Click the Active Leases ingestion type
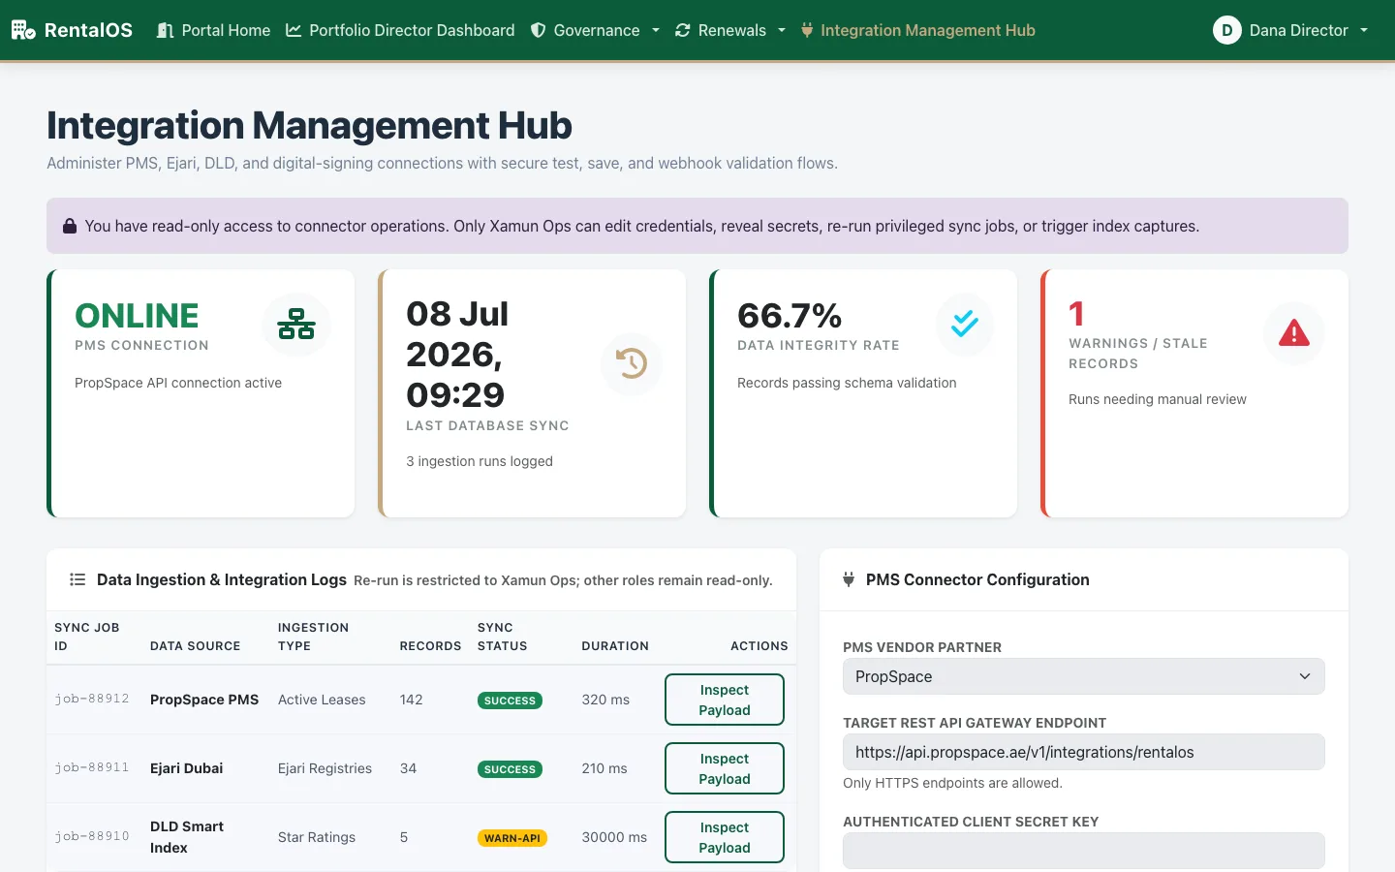 (322, 700)
